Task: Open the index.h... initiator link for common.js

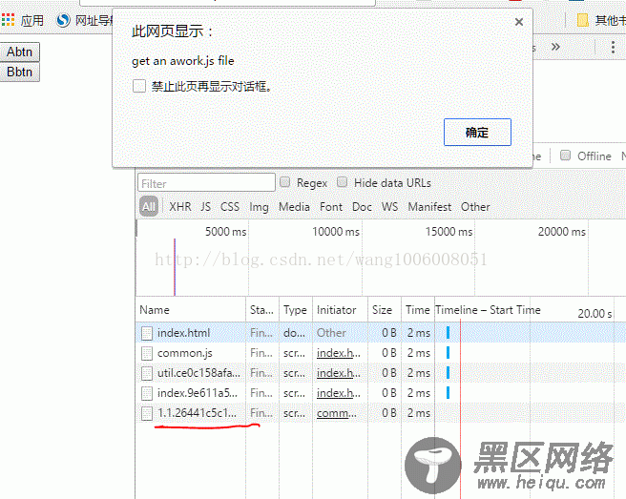Action: 339,353
